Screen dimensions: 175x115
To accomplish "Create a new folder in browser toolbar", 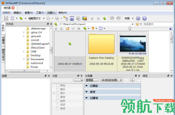I will [x=68, y=29].
